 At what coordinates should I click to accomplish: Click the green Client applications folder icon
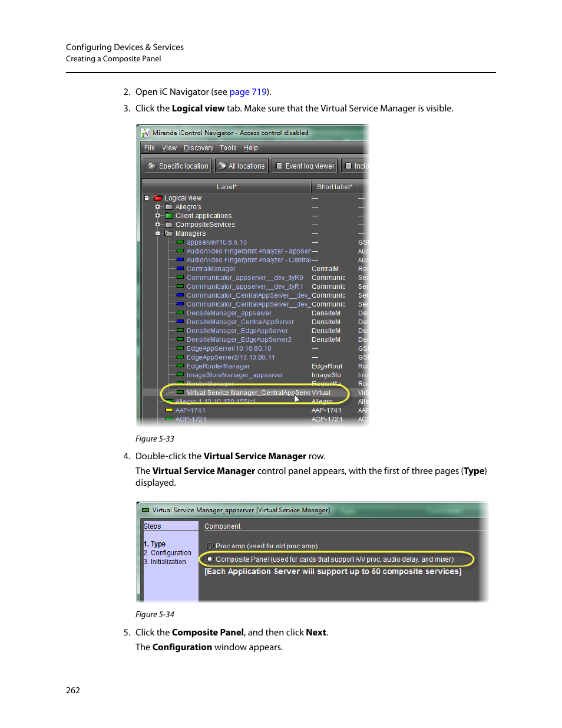pos(169,216)
